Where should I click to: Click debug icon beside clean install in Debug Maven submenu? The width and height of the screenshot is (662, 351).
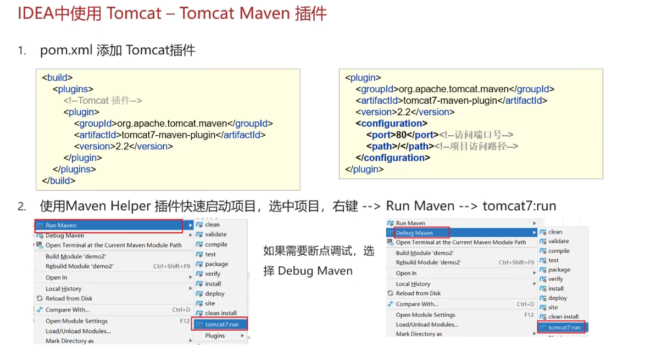tap(543, 317)
